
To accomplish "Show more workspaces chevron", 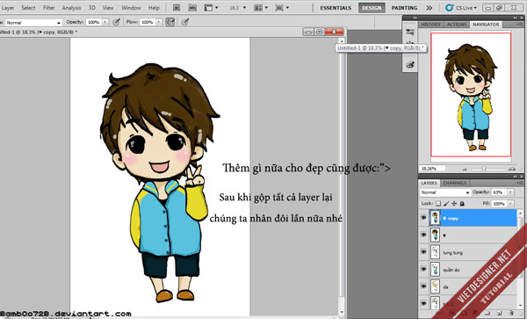I will [430, 8].
